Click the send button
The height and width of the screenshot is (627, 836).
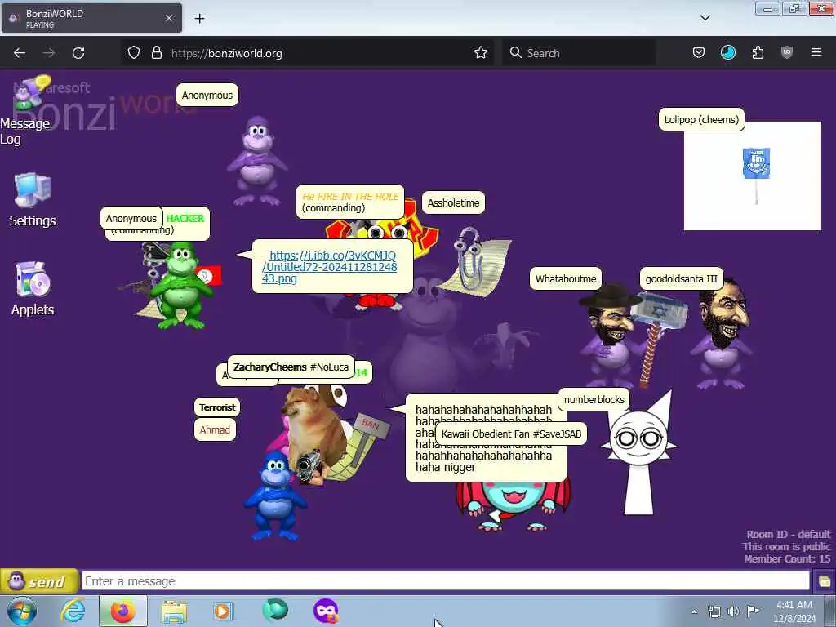39,581
